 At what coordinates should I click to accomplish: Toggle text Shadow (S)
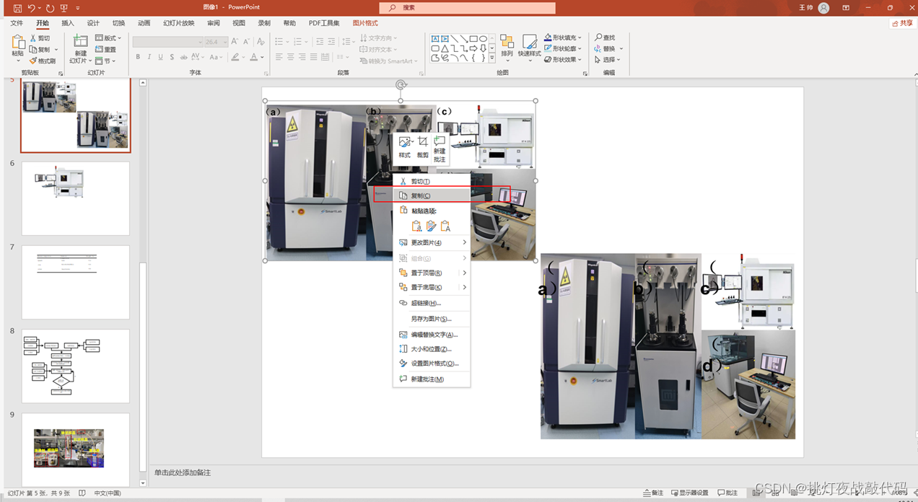coord(172,57)
